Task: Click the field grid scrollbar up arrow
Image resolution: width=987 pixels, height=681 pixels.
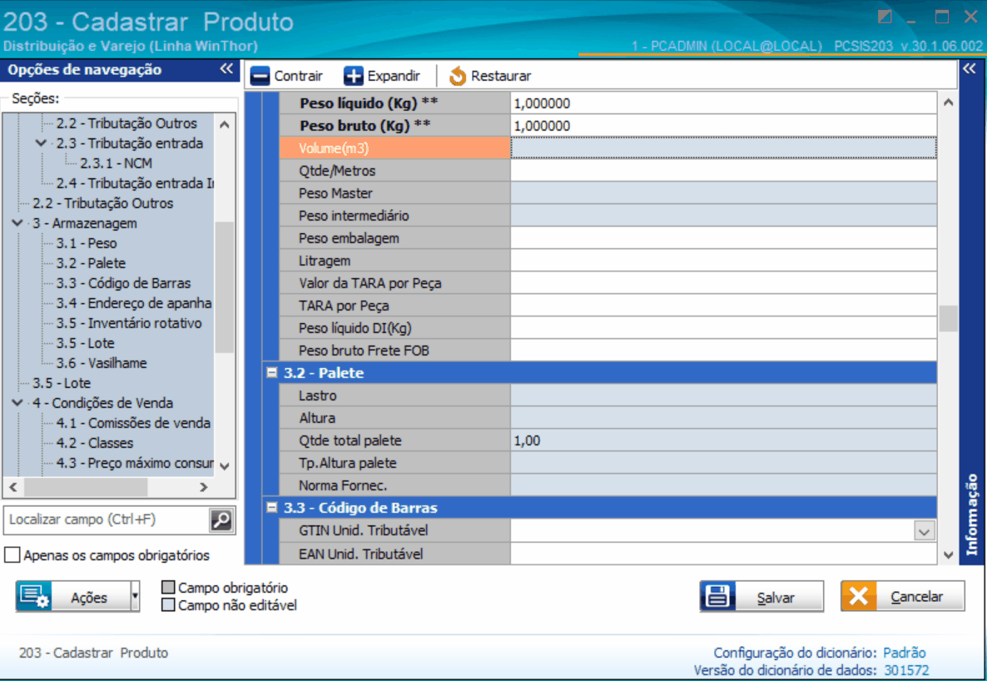Action: click(x=949, y=102)
